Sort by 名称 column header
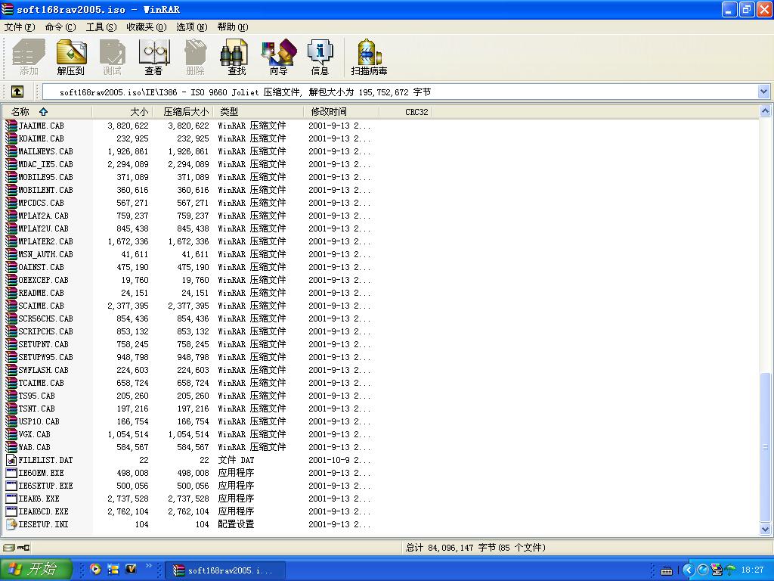Viewport: 774px width, 581px height. coord(48,112)
